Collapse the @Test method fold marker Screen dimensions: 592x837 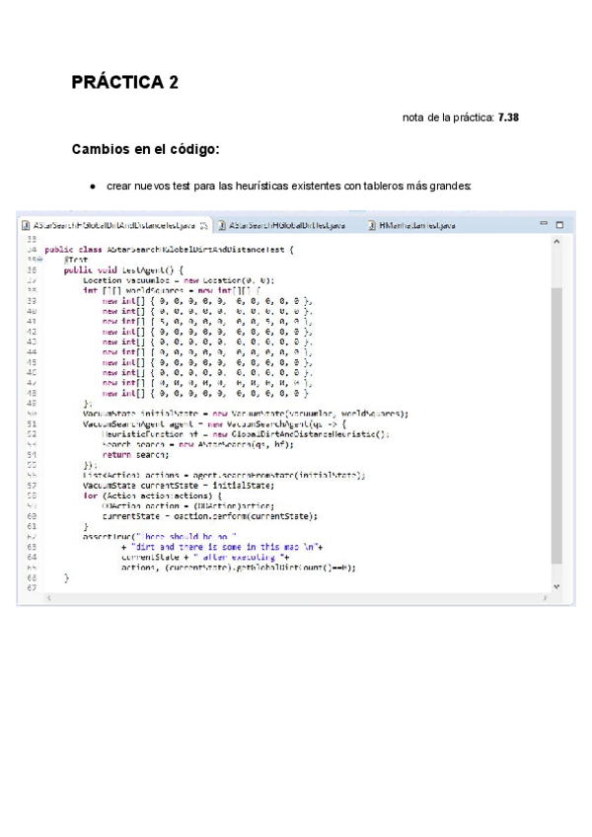click(38, 260)
